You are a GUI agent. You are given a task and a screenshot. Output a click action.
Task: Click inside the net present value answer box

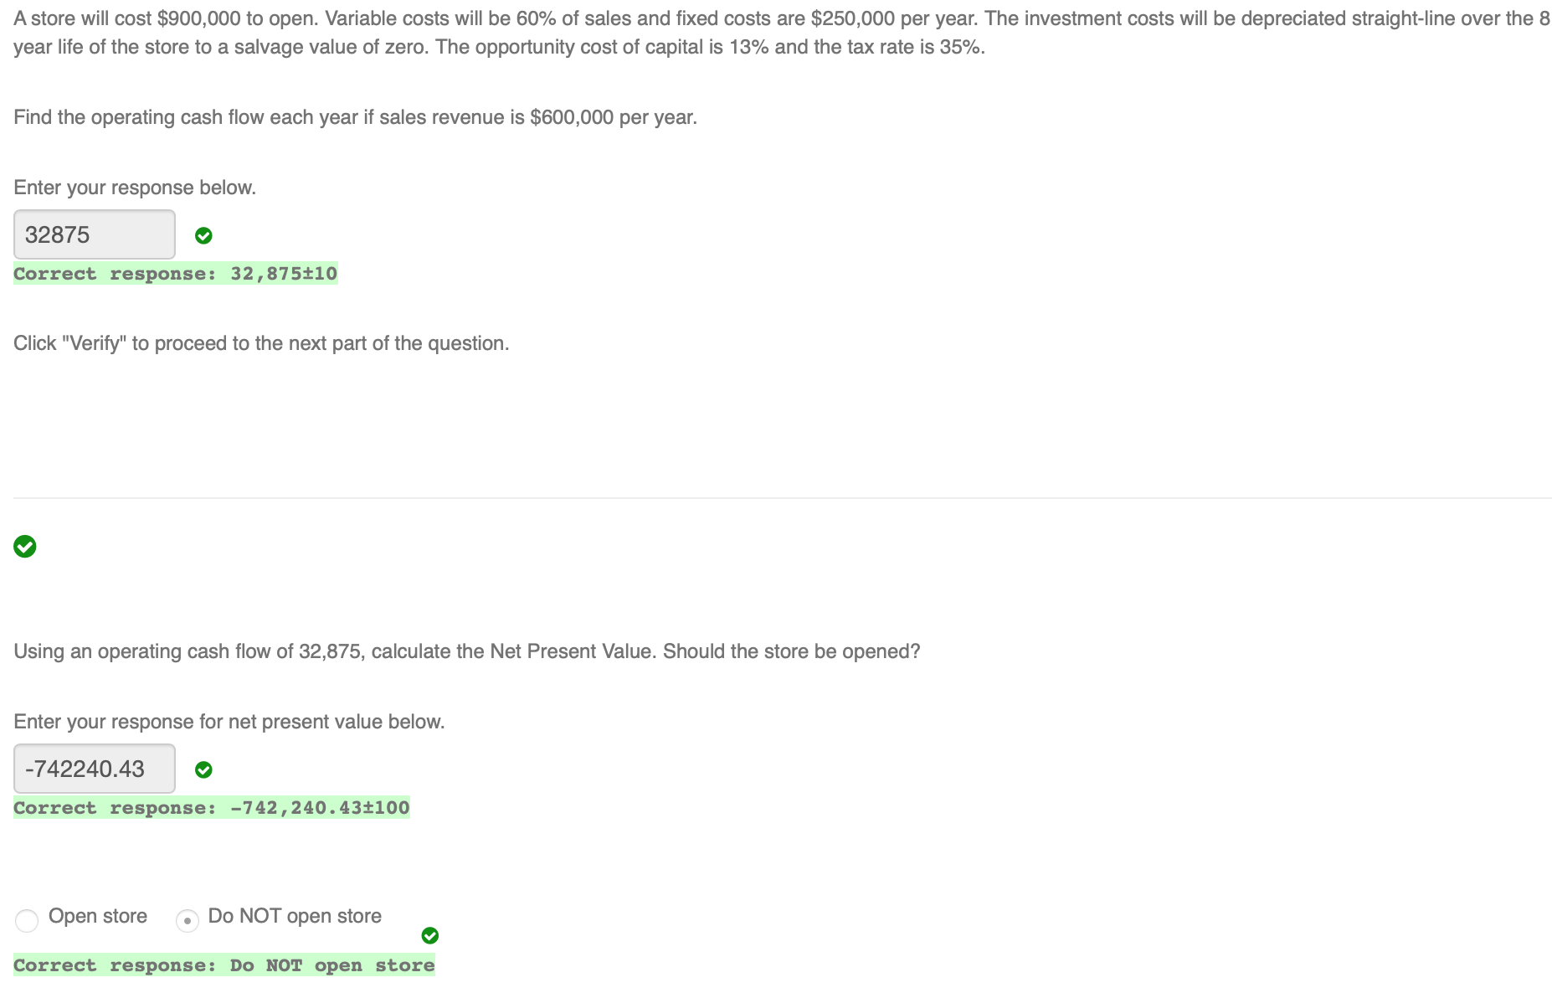(93, 768)
